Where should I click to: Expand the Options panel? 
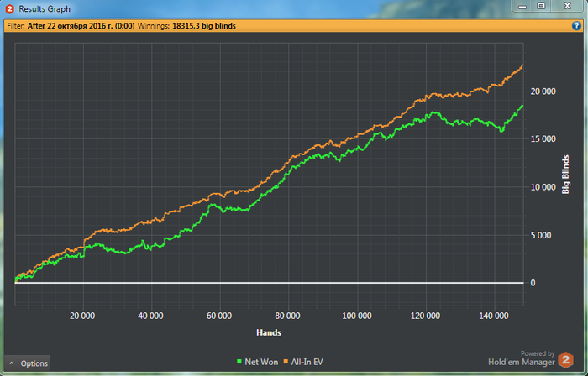coord(28,363)
